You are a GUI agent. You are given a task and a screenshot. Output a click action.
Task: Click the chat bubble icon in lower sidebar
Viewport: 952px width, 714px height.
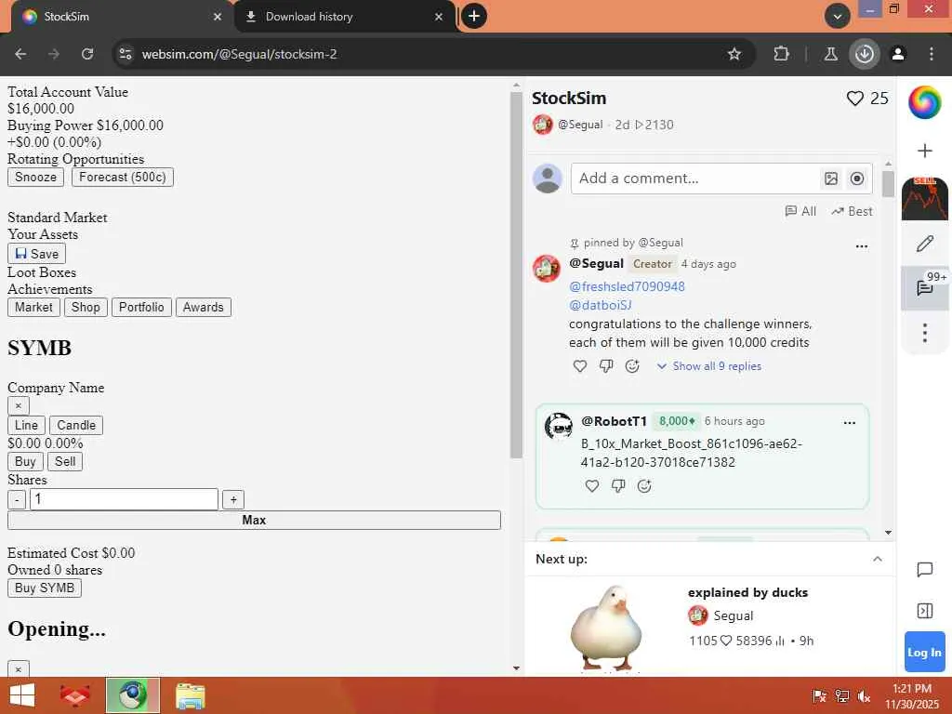tap(925, 570)
